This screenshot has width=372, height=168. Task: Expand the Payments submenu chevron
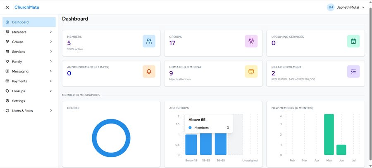(x=51, y=81)
